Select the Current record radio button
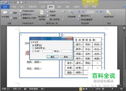The image size is (126, 91). [x=33, y=48]
